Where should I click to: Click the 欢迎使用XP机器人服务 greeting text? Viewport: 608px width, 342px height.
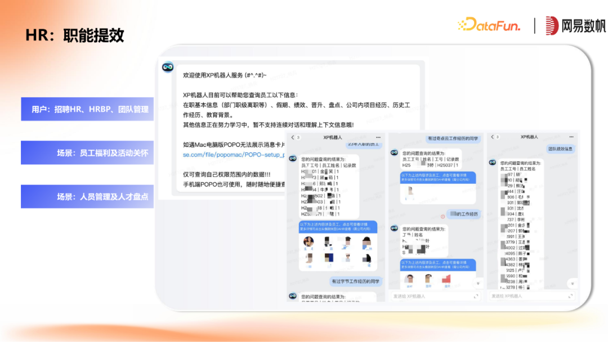point(225,75)
